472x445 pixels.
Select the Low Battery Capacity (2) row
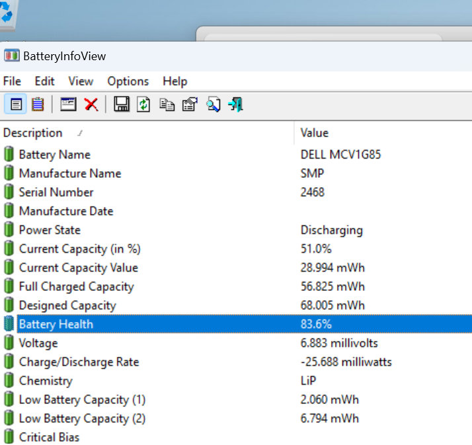pyautogui.click(x=236, y=418)
